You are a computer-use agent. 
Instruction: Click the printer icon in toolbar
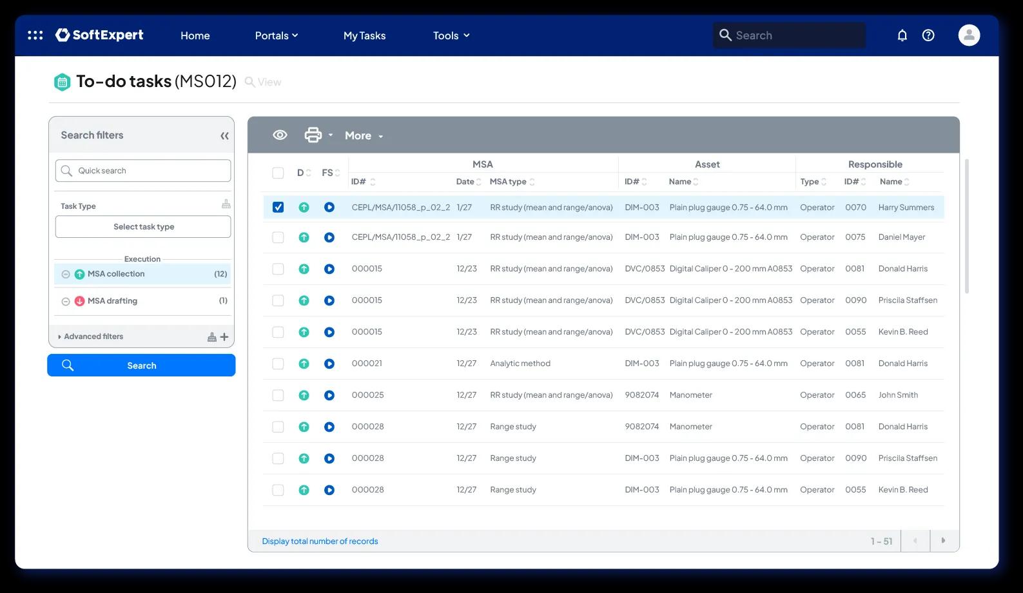click(x=313, y=135)
